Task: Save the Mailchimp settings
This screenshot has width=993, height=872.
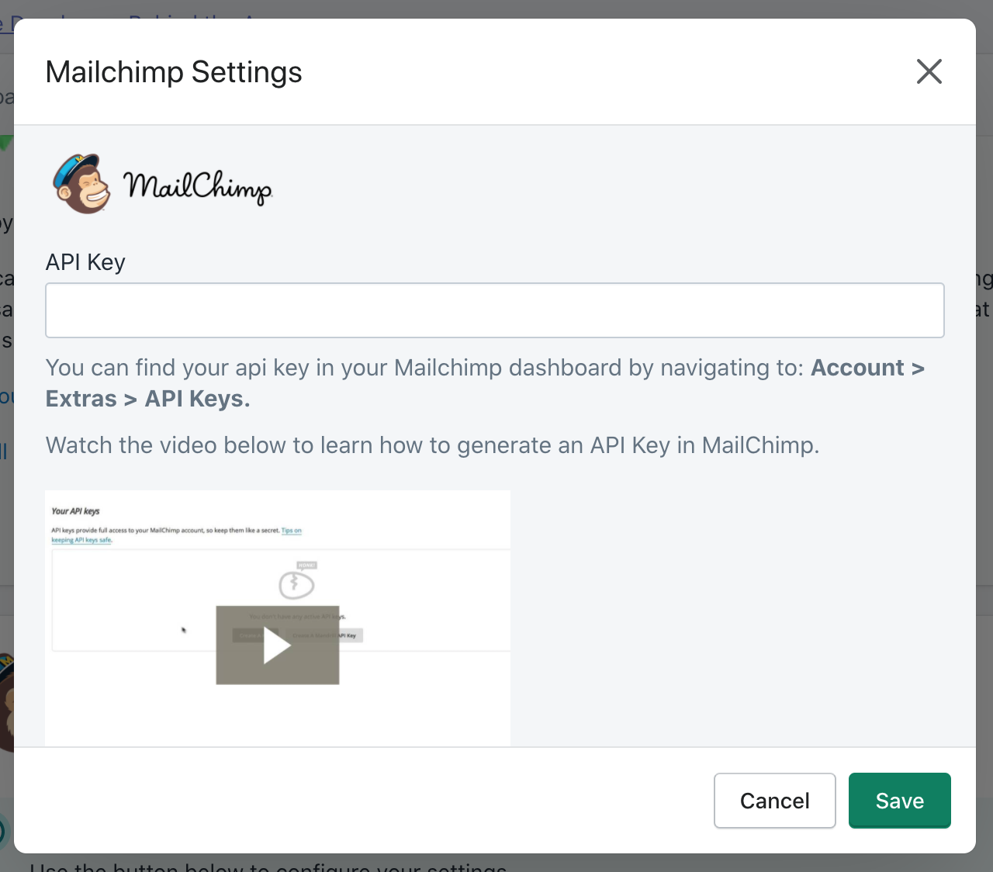Action: pos(899,801)
